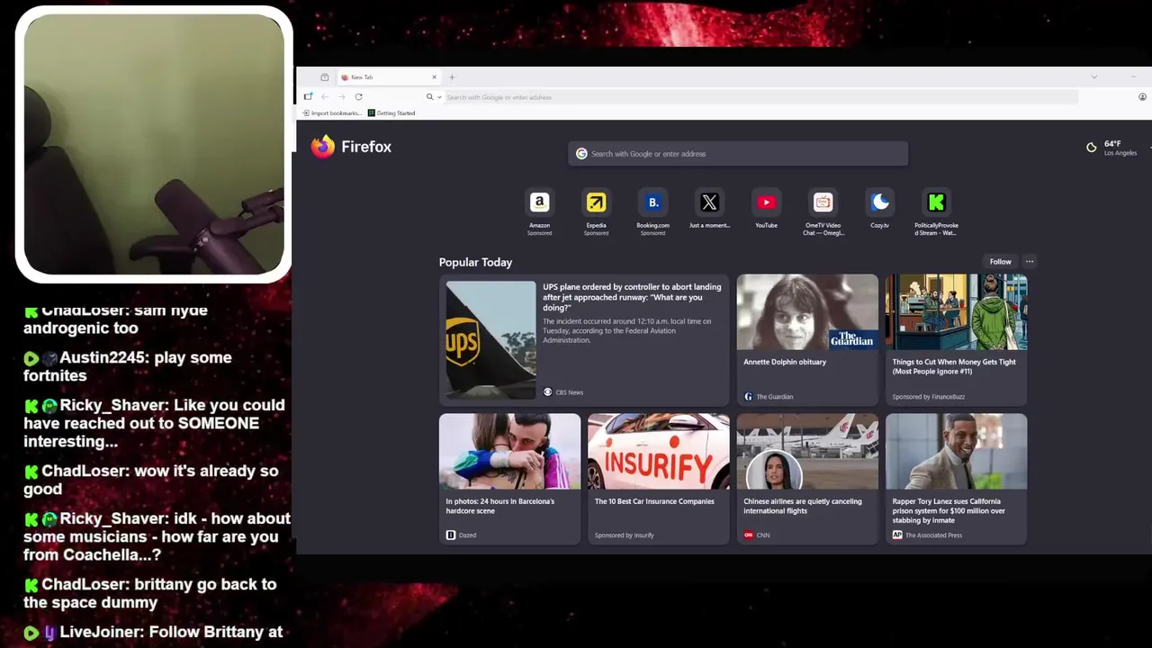This screenshot has height=648, width=1152.
Task: Open the search engine dropdown in address bar
Action: (x=434, y=96)
